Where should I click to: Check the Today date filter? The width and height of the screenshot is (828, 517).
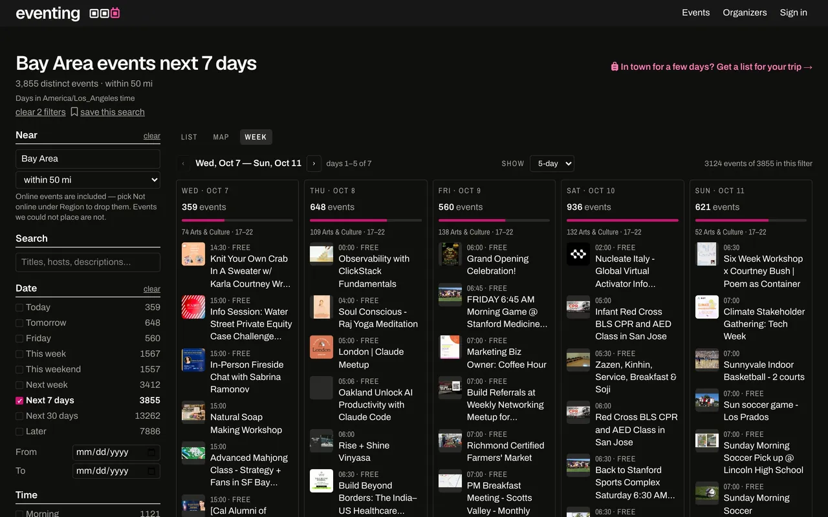click(x=19, y=308)
